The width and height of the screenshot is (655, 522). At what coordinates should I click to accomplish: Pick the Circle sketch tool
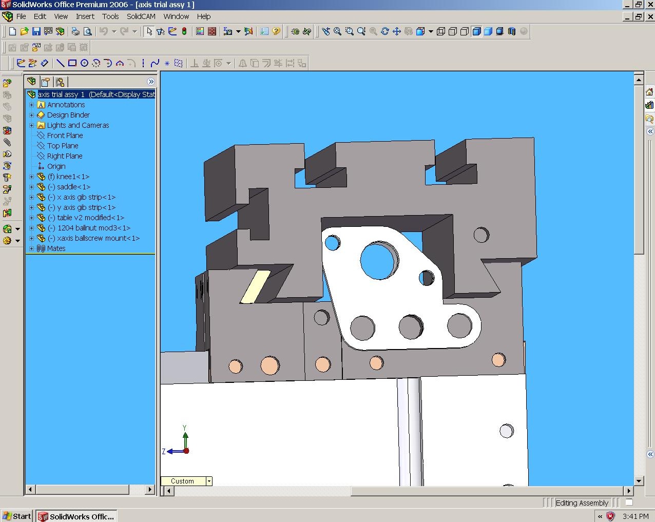coord(84,63)
